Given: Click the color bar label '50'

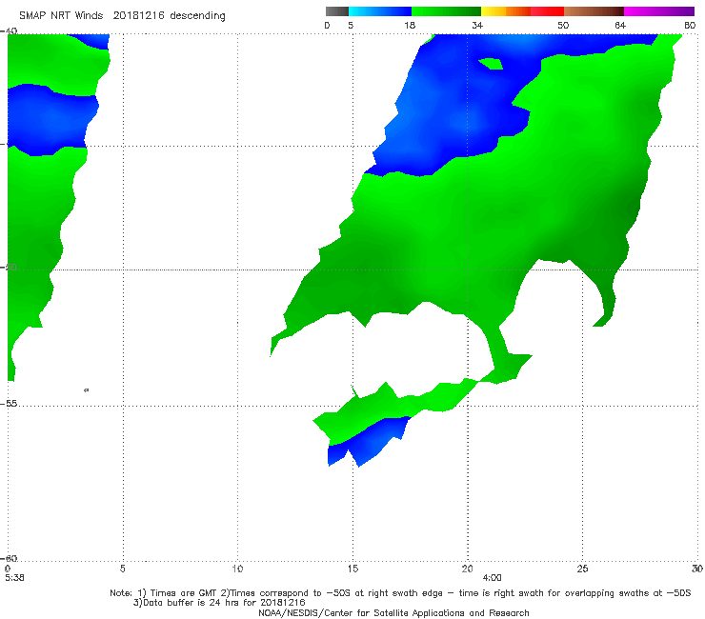Looking at the screenshot, I should click(563, 25).
